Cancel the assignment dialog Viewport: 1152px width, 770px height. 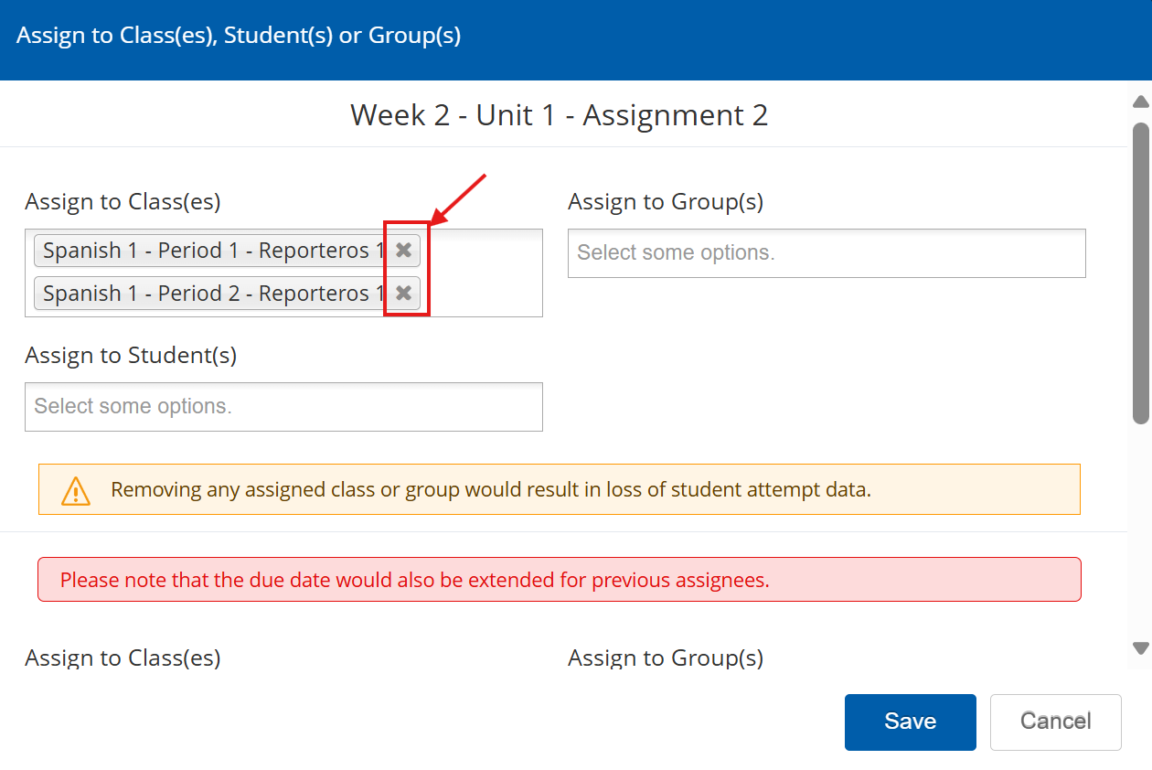(1055, 722)
